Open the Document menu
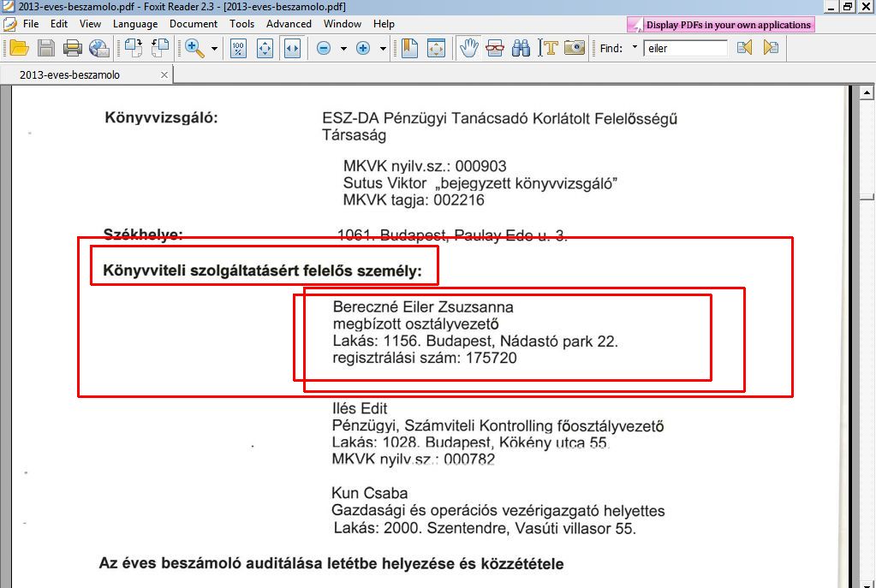Screen dimensions: 876x588 pos(194,24)
